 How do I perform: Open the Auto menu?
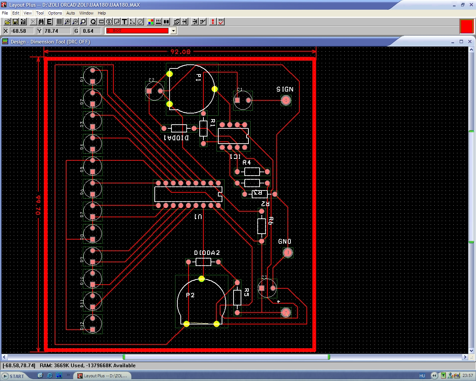pyautogui.click(x=71, y=13)
